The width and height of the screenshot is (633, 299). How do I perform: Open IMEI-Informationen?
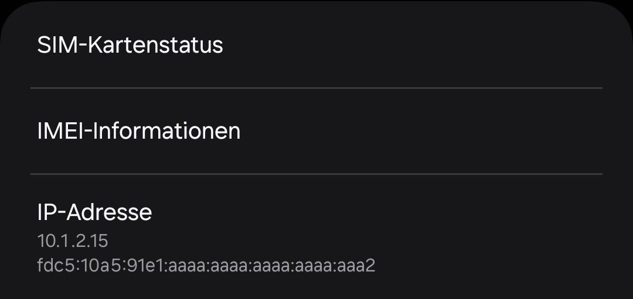click(139, 131)
